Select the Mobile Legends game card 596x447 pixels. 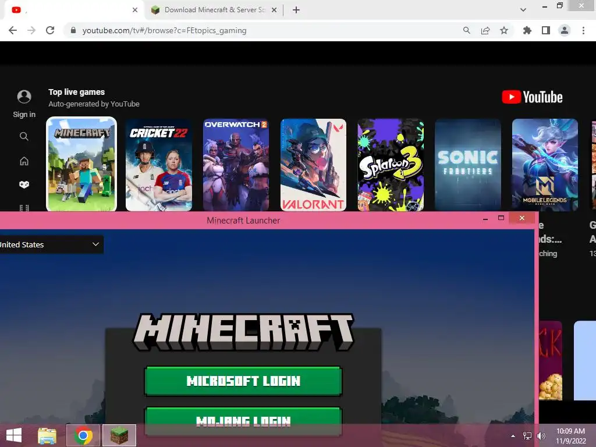tap(545, 165)
